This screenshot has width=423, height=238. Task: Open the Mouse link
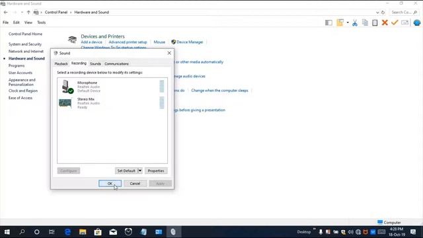click(x=159, y=42)
